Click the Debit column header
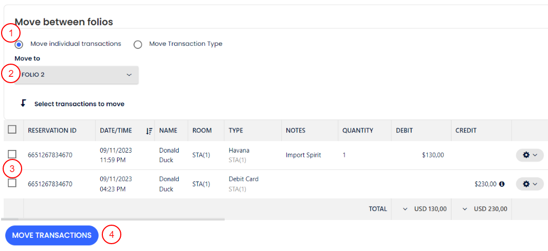 click(404, 130)
